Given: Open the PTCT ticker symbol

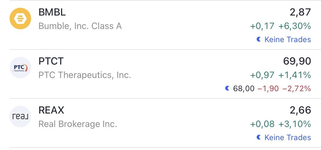Looking at the screenshot, I should [x=51, y=61].
